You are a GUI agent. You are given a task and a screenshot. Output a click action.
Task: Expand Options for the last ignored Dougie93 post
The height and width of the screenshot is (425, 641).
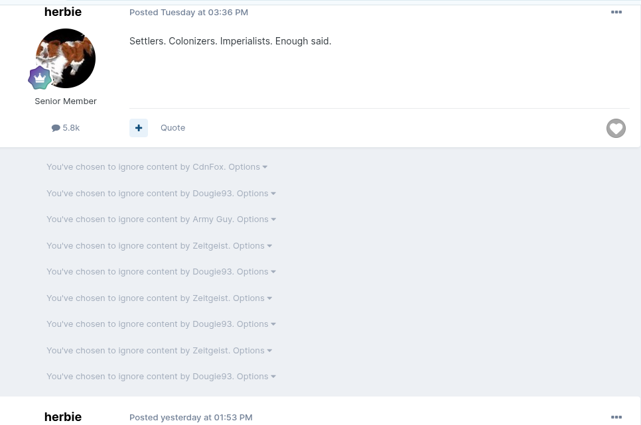pos(256,377)
